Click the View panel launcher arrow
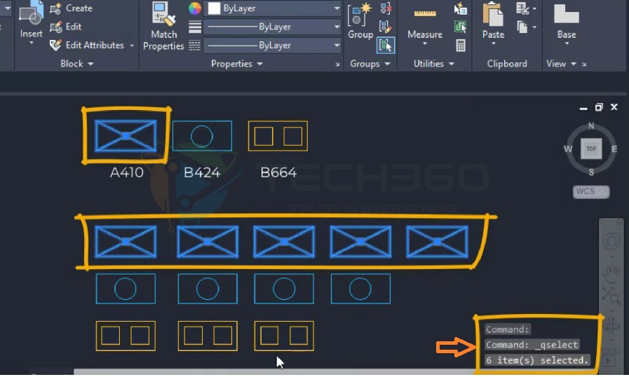Screen dimensions: 629x377 click(584, 64)
